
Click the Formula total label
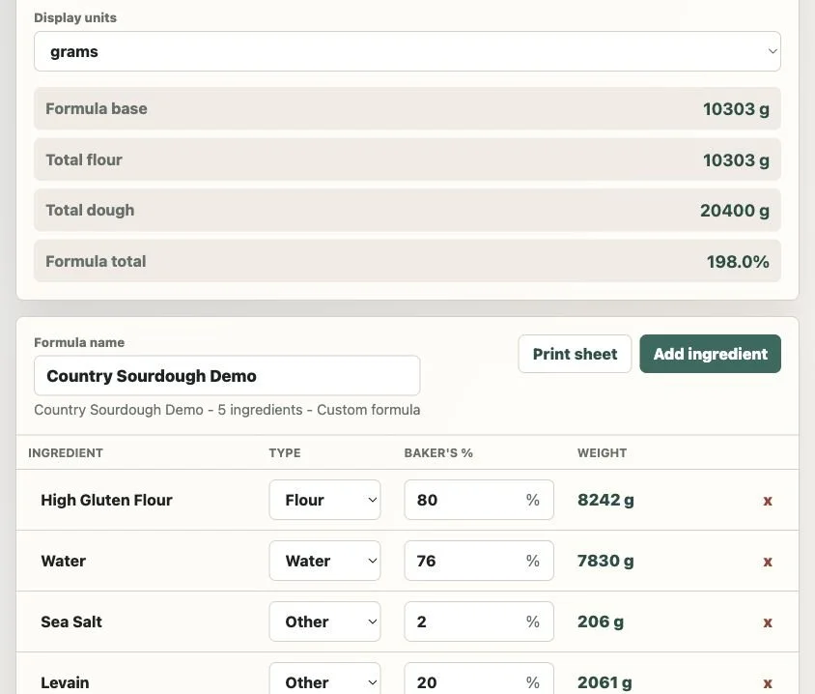[x=97, y=261]
